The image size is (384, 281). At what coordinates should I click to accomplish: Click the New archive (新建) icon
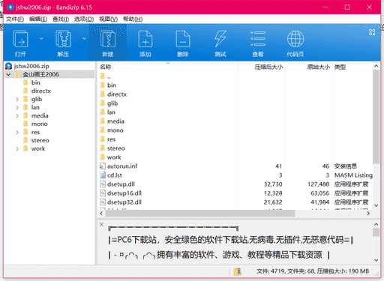click(108, 39)
